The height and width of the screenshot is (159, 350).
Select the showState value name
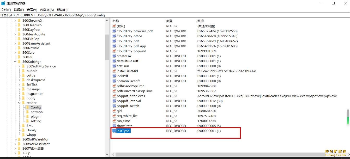124,126
